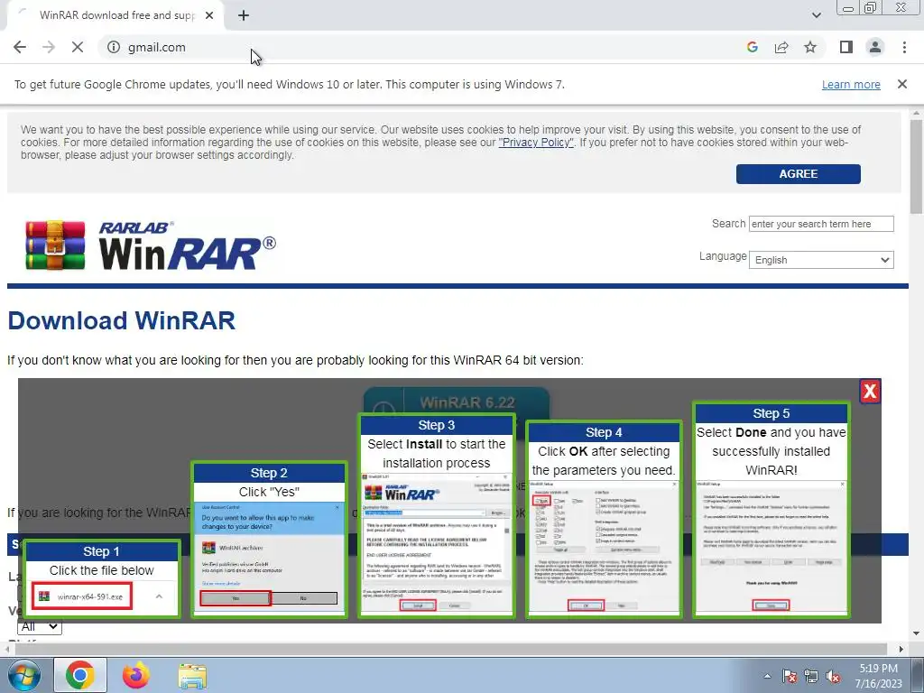Show hidden tray icons arrow
The height and width of the screenshot is (693, 924).
(767, 676)
